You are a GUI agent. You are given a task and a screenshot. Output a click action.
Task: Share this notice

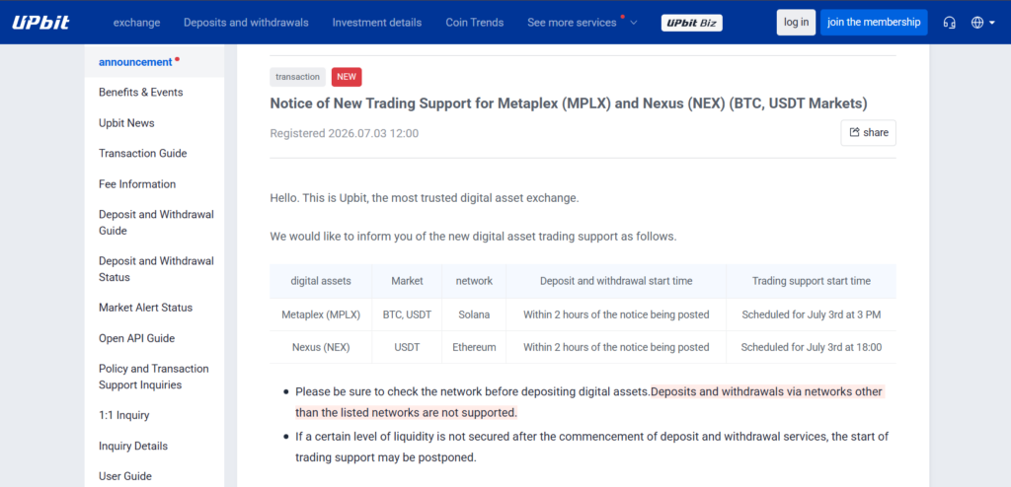869,133
